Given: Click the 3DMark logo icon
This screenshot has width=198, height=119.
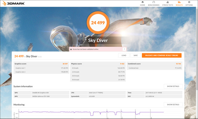Looking at the screenshot, I should click(x=4, y=3).
